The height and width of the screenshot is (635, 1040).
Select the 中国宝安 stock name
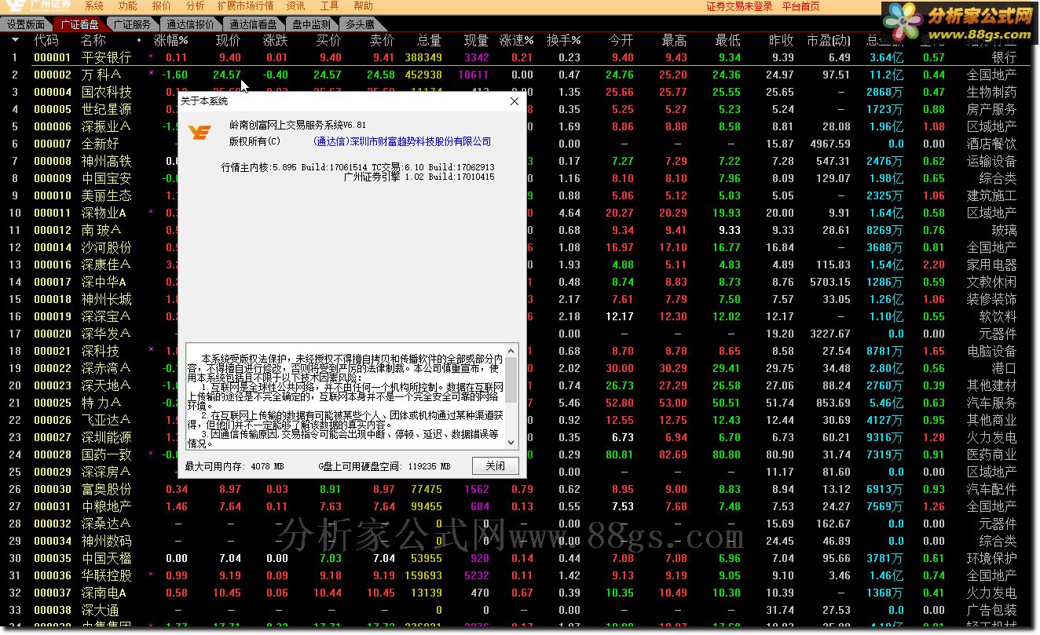106,178
